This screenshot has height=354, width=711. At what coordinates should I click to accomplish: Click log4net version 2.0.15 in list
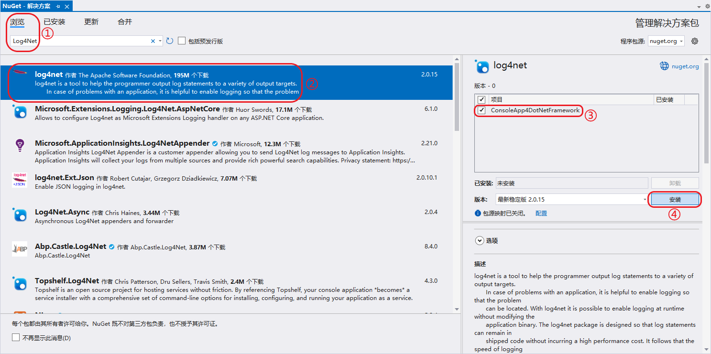pos(429,75)
